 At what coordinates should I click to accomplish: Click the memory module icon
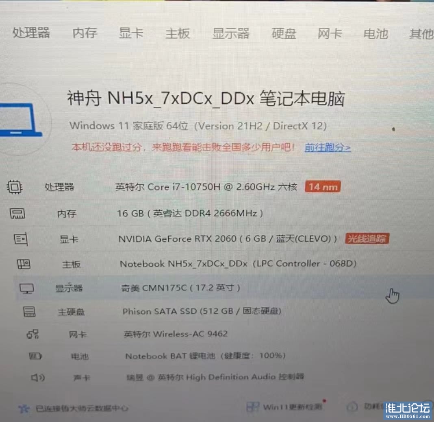[x=17, y=214]
